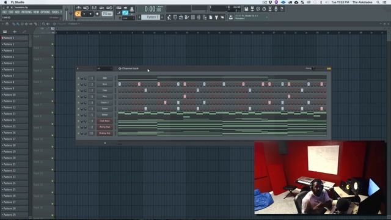Open Spotlight search in menu bar

point(378,2)
